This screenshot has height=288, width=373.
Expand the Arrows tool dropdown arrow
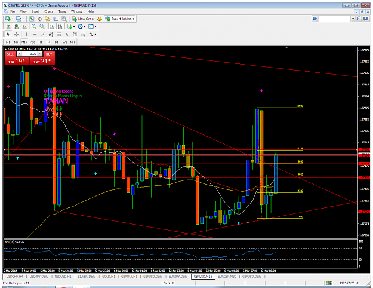point(95,35)
